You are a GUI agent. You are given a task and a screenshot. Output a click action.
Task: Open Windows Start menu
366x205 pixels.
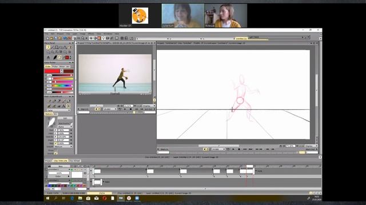pyautogui.click(x=47, y=198)
